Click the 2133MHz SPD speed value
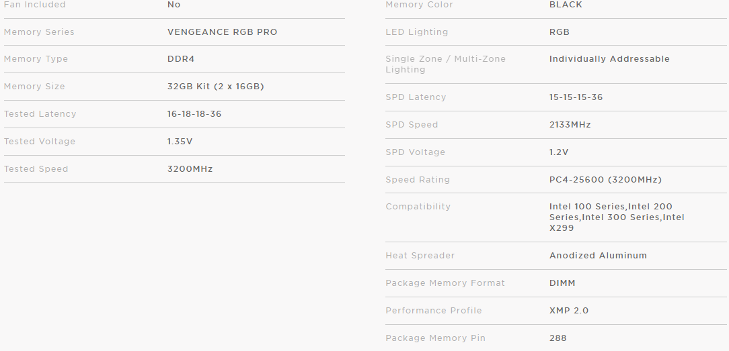The width and height of the screenshot is (729, 351). [570, 125]
